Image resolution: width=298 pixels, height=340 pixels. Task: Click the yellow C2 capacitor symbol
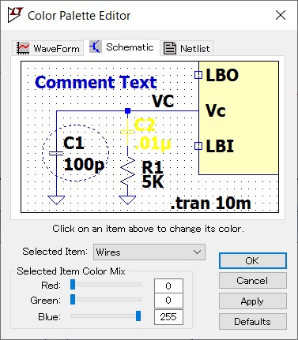pyautogui.click(x=127, y=131)
